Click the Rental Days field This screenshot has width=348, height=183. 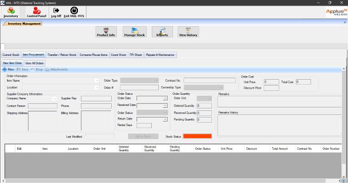tap(144, 126)
